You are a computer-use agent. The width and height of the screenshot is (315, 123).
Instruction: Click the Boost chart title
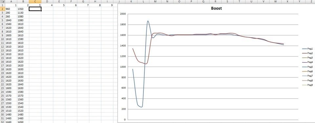[216, 9]
